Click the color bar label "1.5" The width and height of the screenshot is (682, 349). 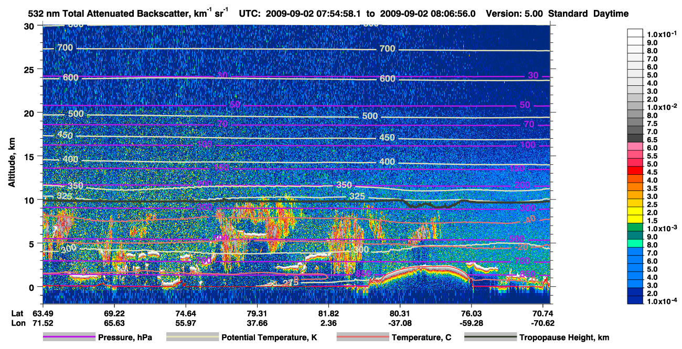point(653,221)
